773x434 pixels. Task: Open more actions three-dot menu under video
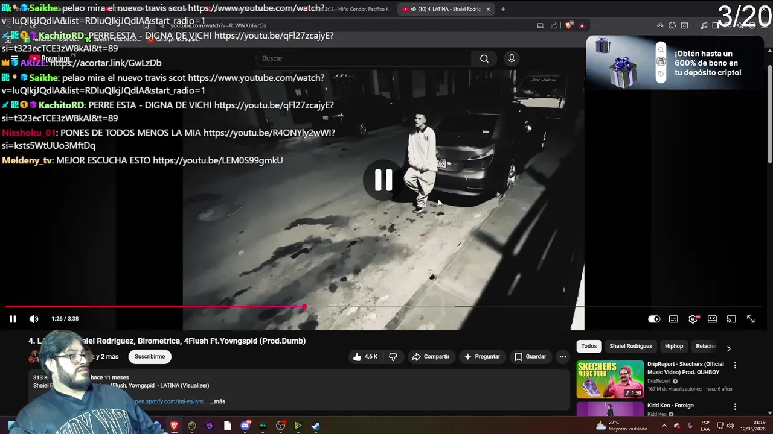pos(563,357)
